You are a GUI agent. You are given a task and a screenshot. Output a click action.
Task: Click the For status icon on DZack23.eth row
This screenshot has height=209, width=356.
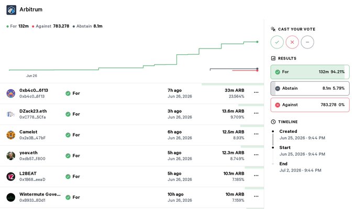[68, 114]
